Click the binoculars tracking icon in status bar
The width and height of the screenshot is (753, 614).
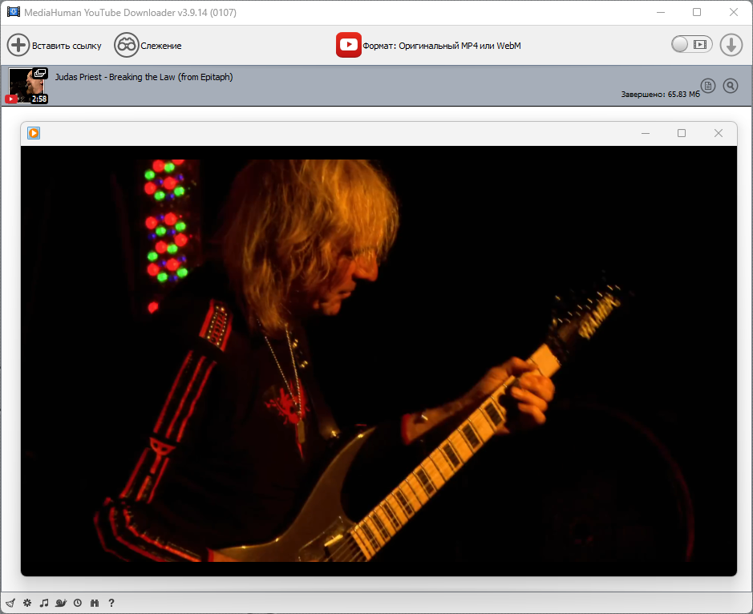point(95,603)
